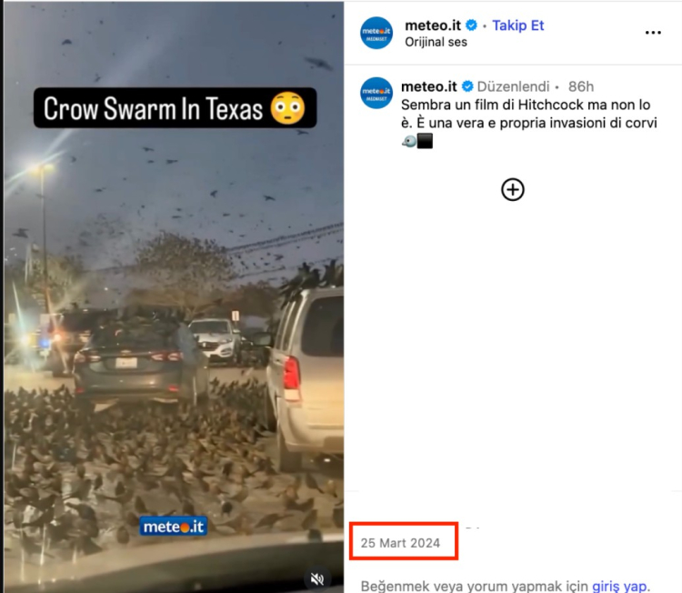Viewport: 682px width, 593px height.
Task: Follow the account via Takip Et
Action: click(517, 25)
